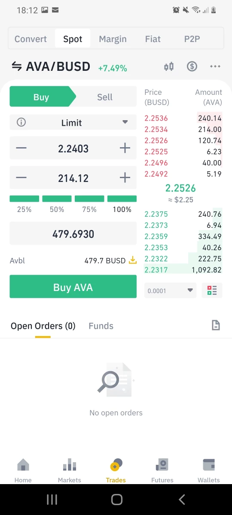Open the three-dot more options menu
Screen dimensions: 232x515
pos(215,67)
